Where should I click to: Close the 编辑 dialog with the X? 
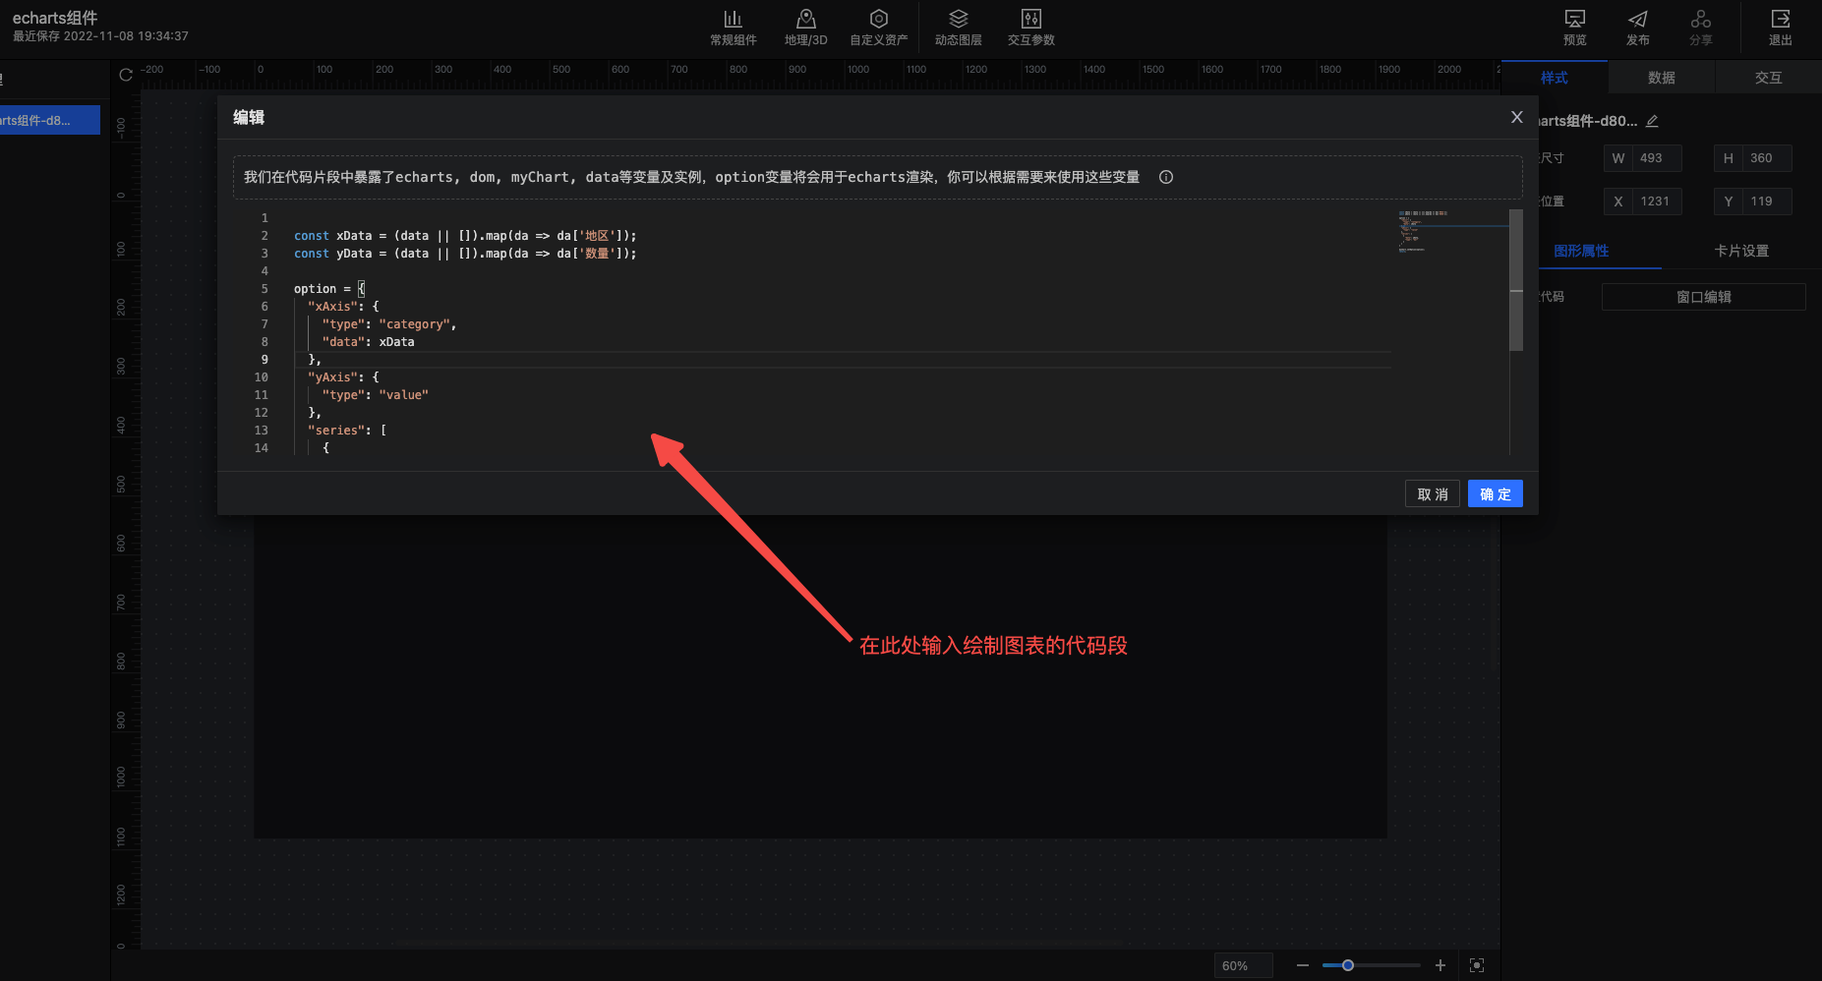coord(1516,117)
